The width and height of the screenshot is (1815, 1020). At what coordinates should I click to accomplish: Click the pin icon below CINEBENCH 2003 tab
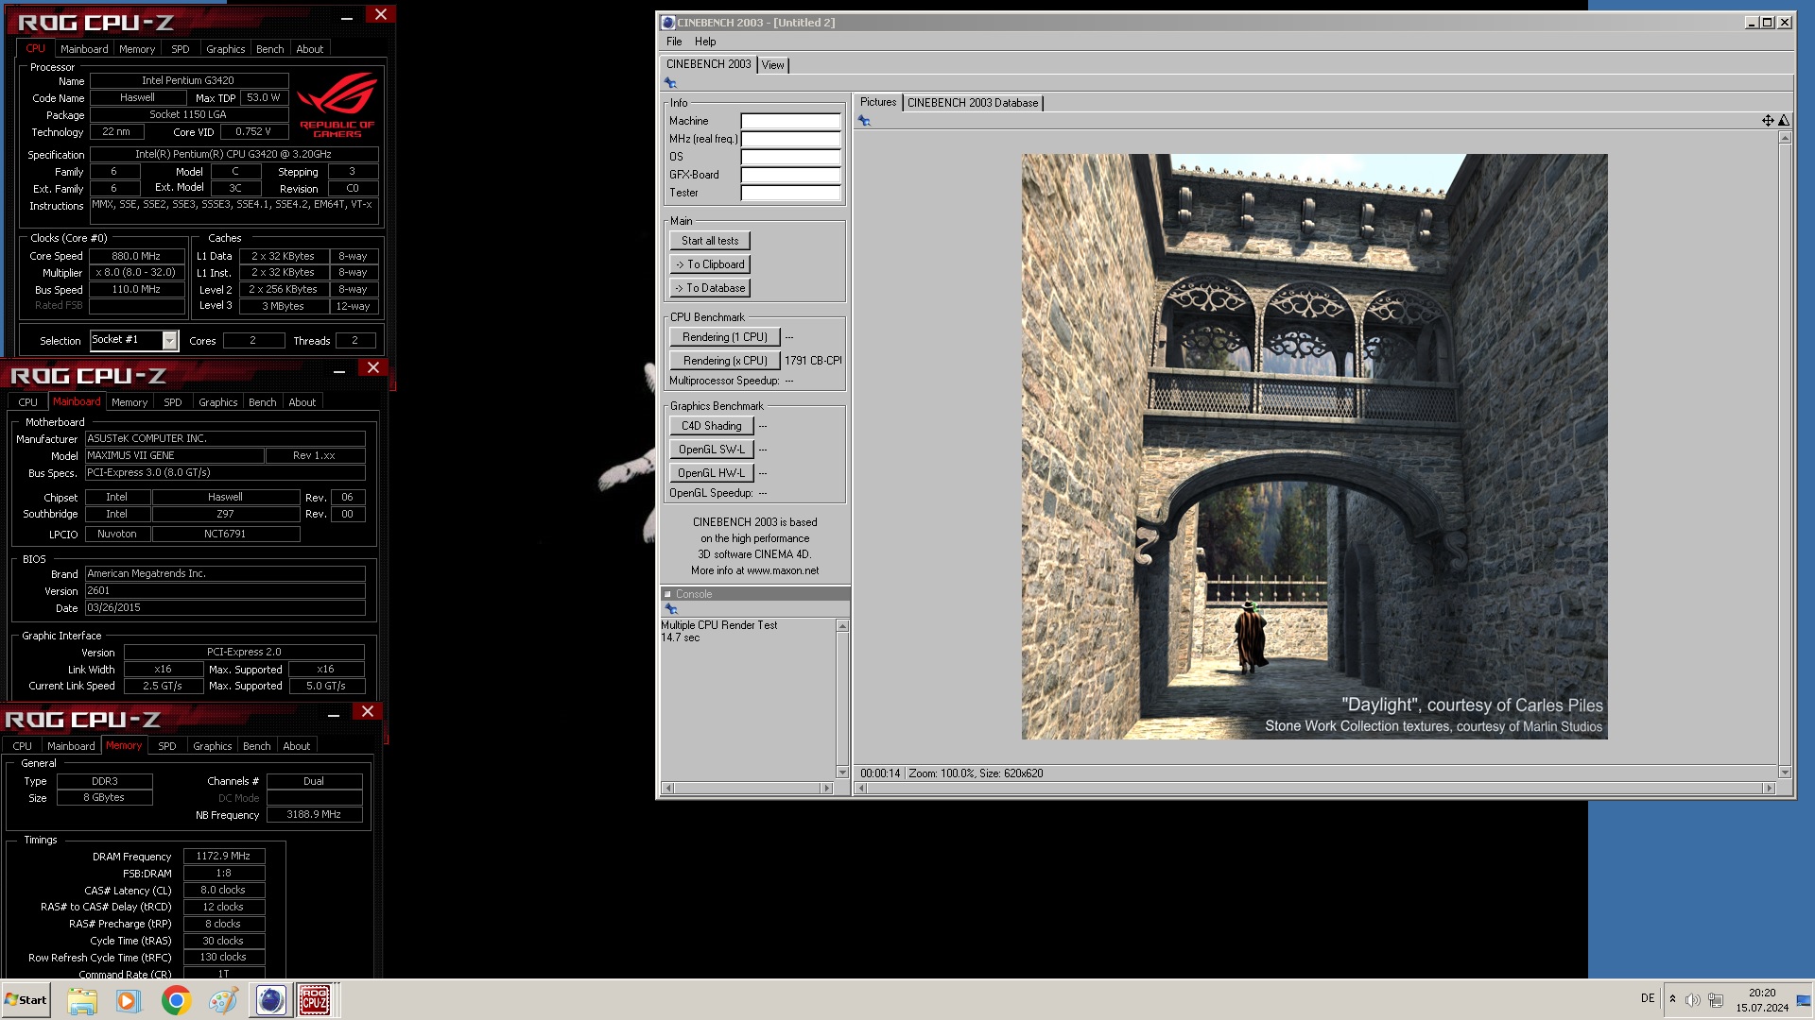click(x=670, y=83)
